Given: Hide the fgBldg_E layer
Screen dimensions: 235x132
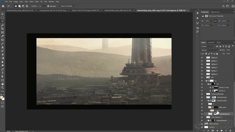Looking at the screenshot, I should [x=202, y=68].
